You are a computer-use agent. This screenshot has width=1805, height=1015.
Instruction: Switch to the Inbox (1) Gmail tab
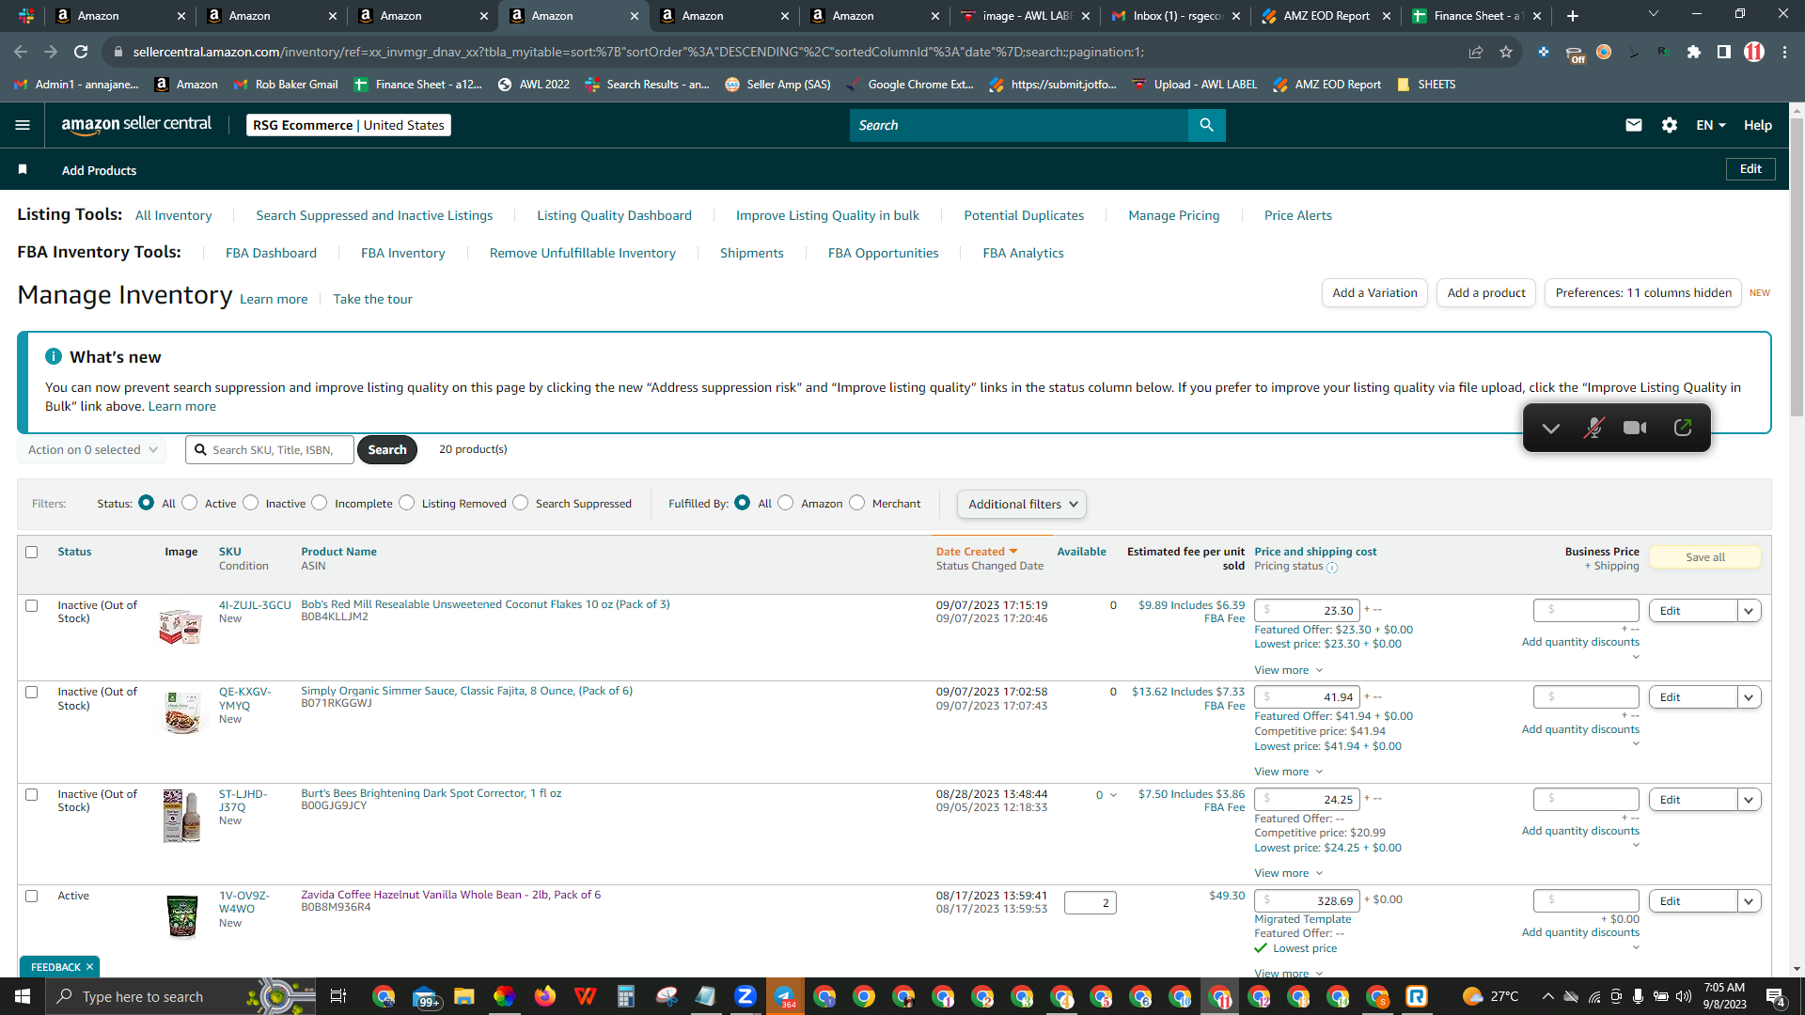click(1175, 16)
